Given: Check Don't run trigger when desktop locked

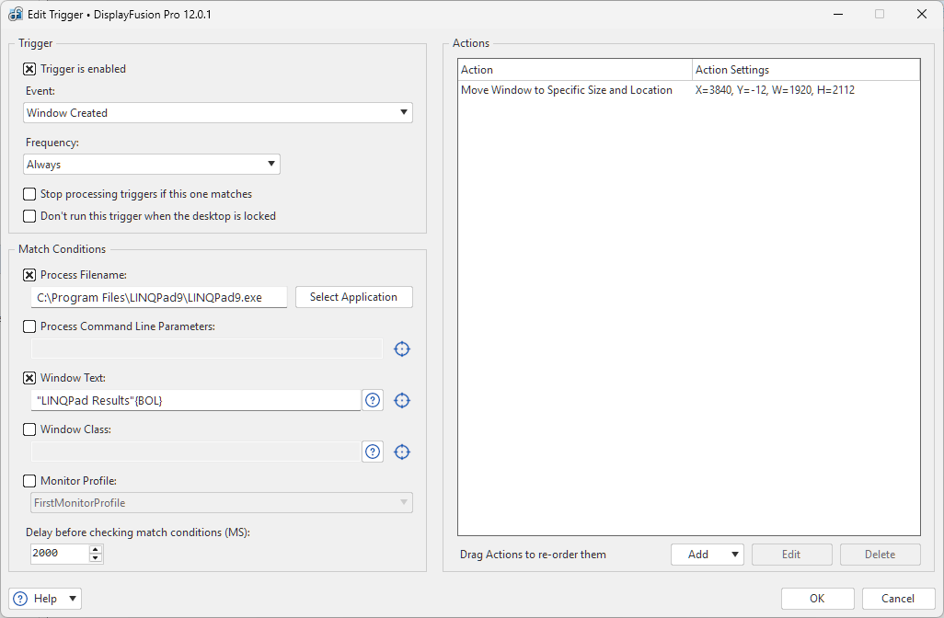Looking at the screenshot, I should tap(29, 216).
